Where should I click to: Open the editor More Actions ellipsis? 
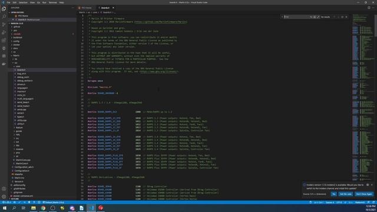pos(373,8)
